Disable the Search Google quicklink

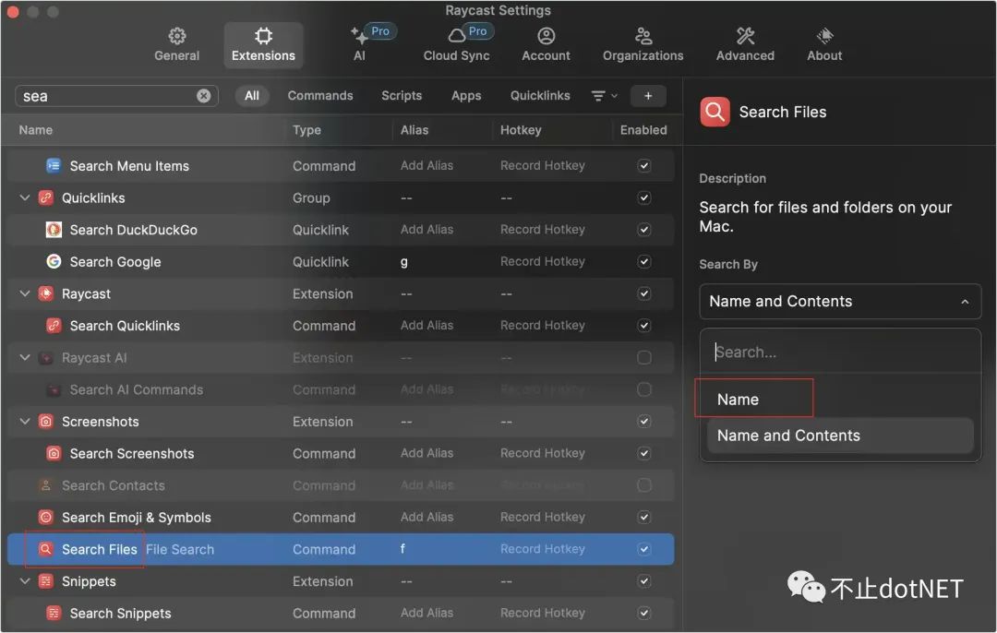click(644, 262)
